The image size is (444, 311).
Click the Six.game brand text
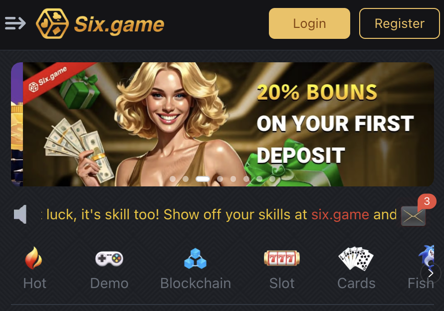[119, 24]
